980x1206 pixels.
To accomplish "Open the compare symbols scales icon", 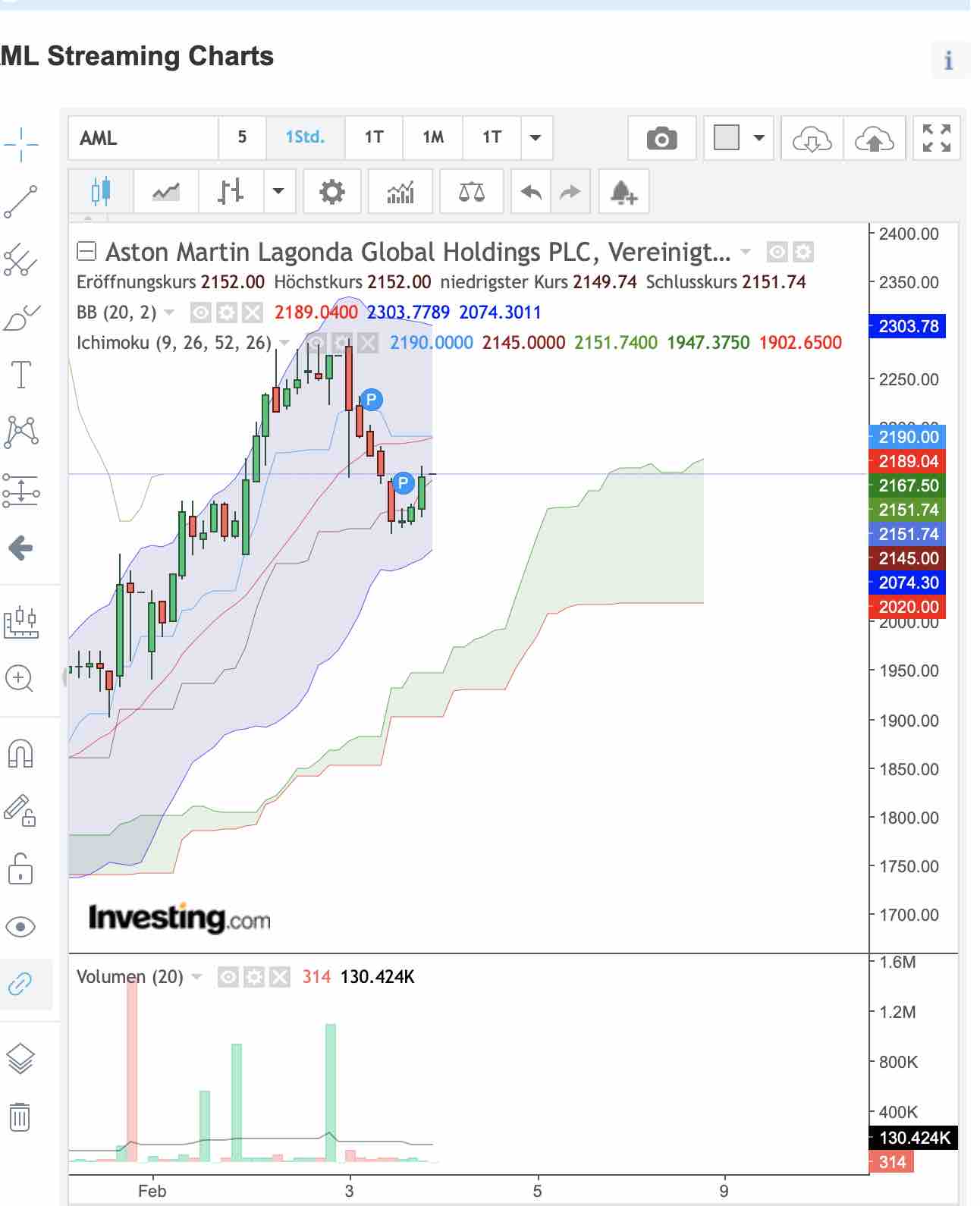I will click(472, 191).
